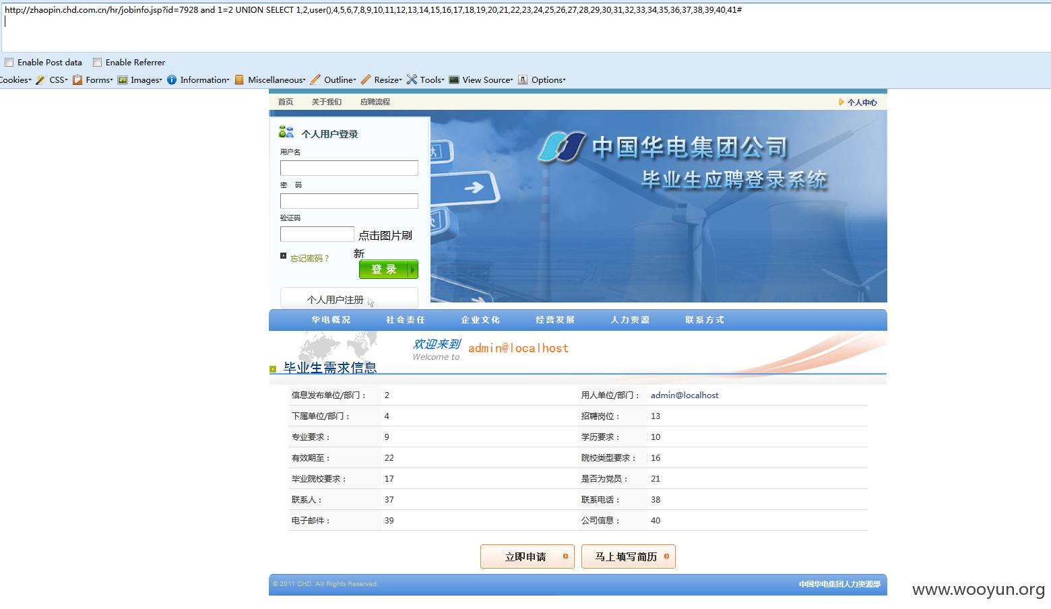The width and height of the screenshot is (1051, 609).
Task: Open the Forms dropdown menu
Action: (99, 80)
